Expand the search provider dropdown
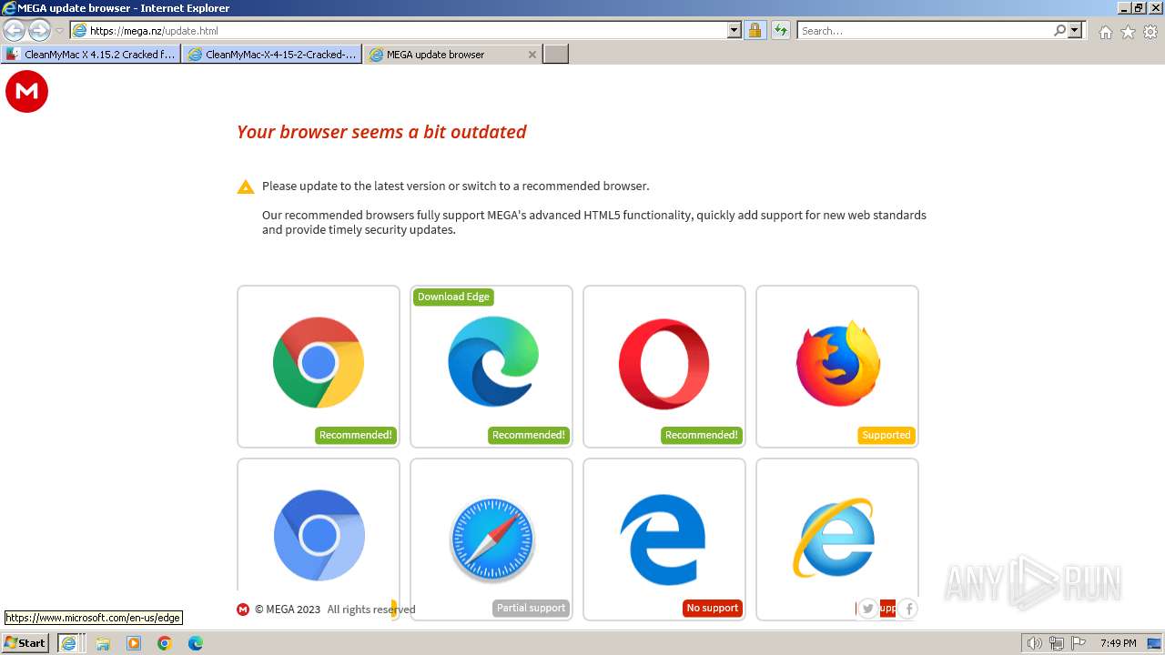Image resolution: width=1165 pixels, height=655 pixels. [x=1075, y=30]
